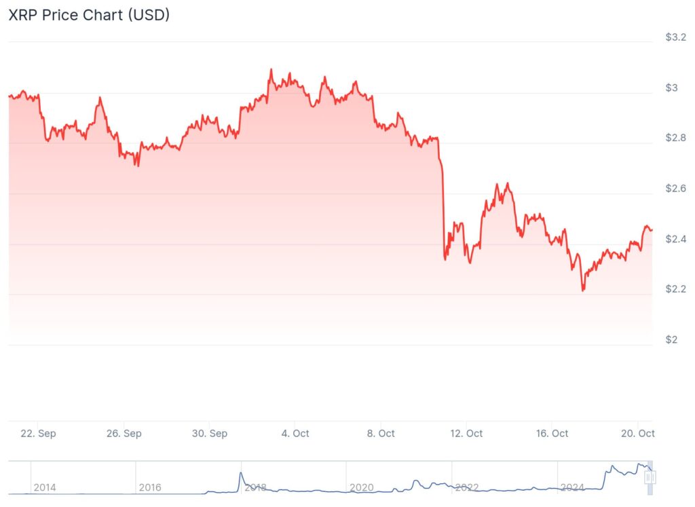Click the $2.8 y-axis label
Screen dimensions: 695x507
(676, 138)
